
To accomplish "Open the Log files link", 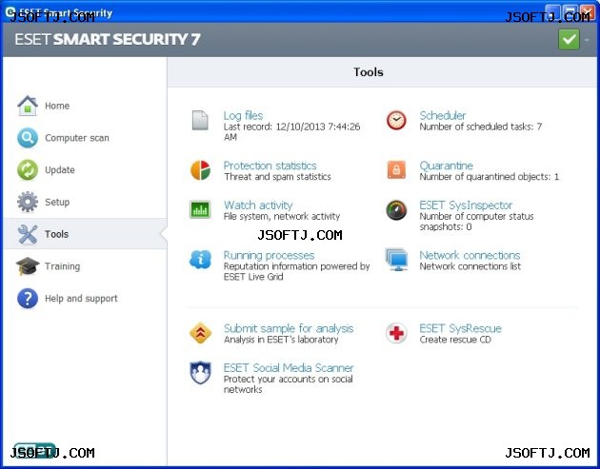I will [243, 115].
